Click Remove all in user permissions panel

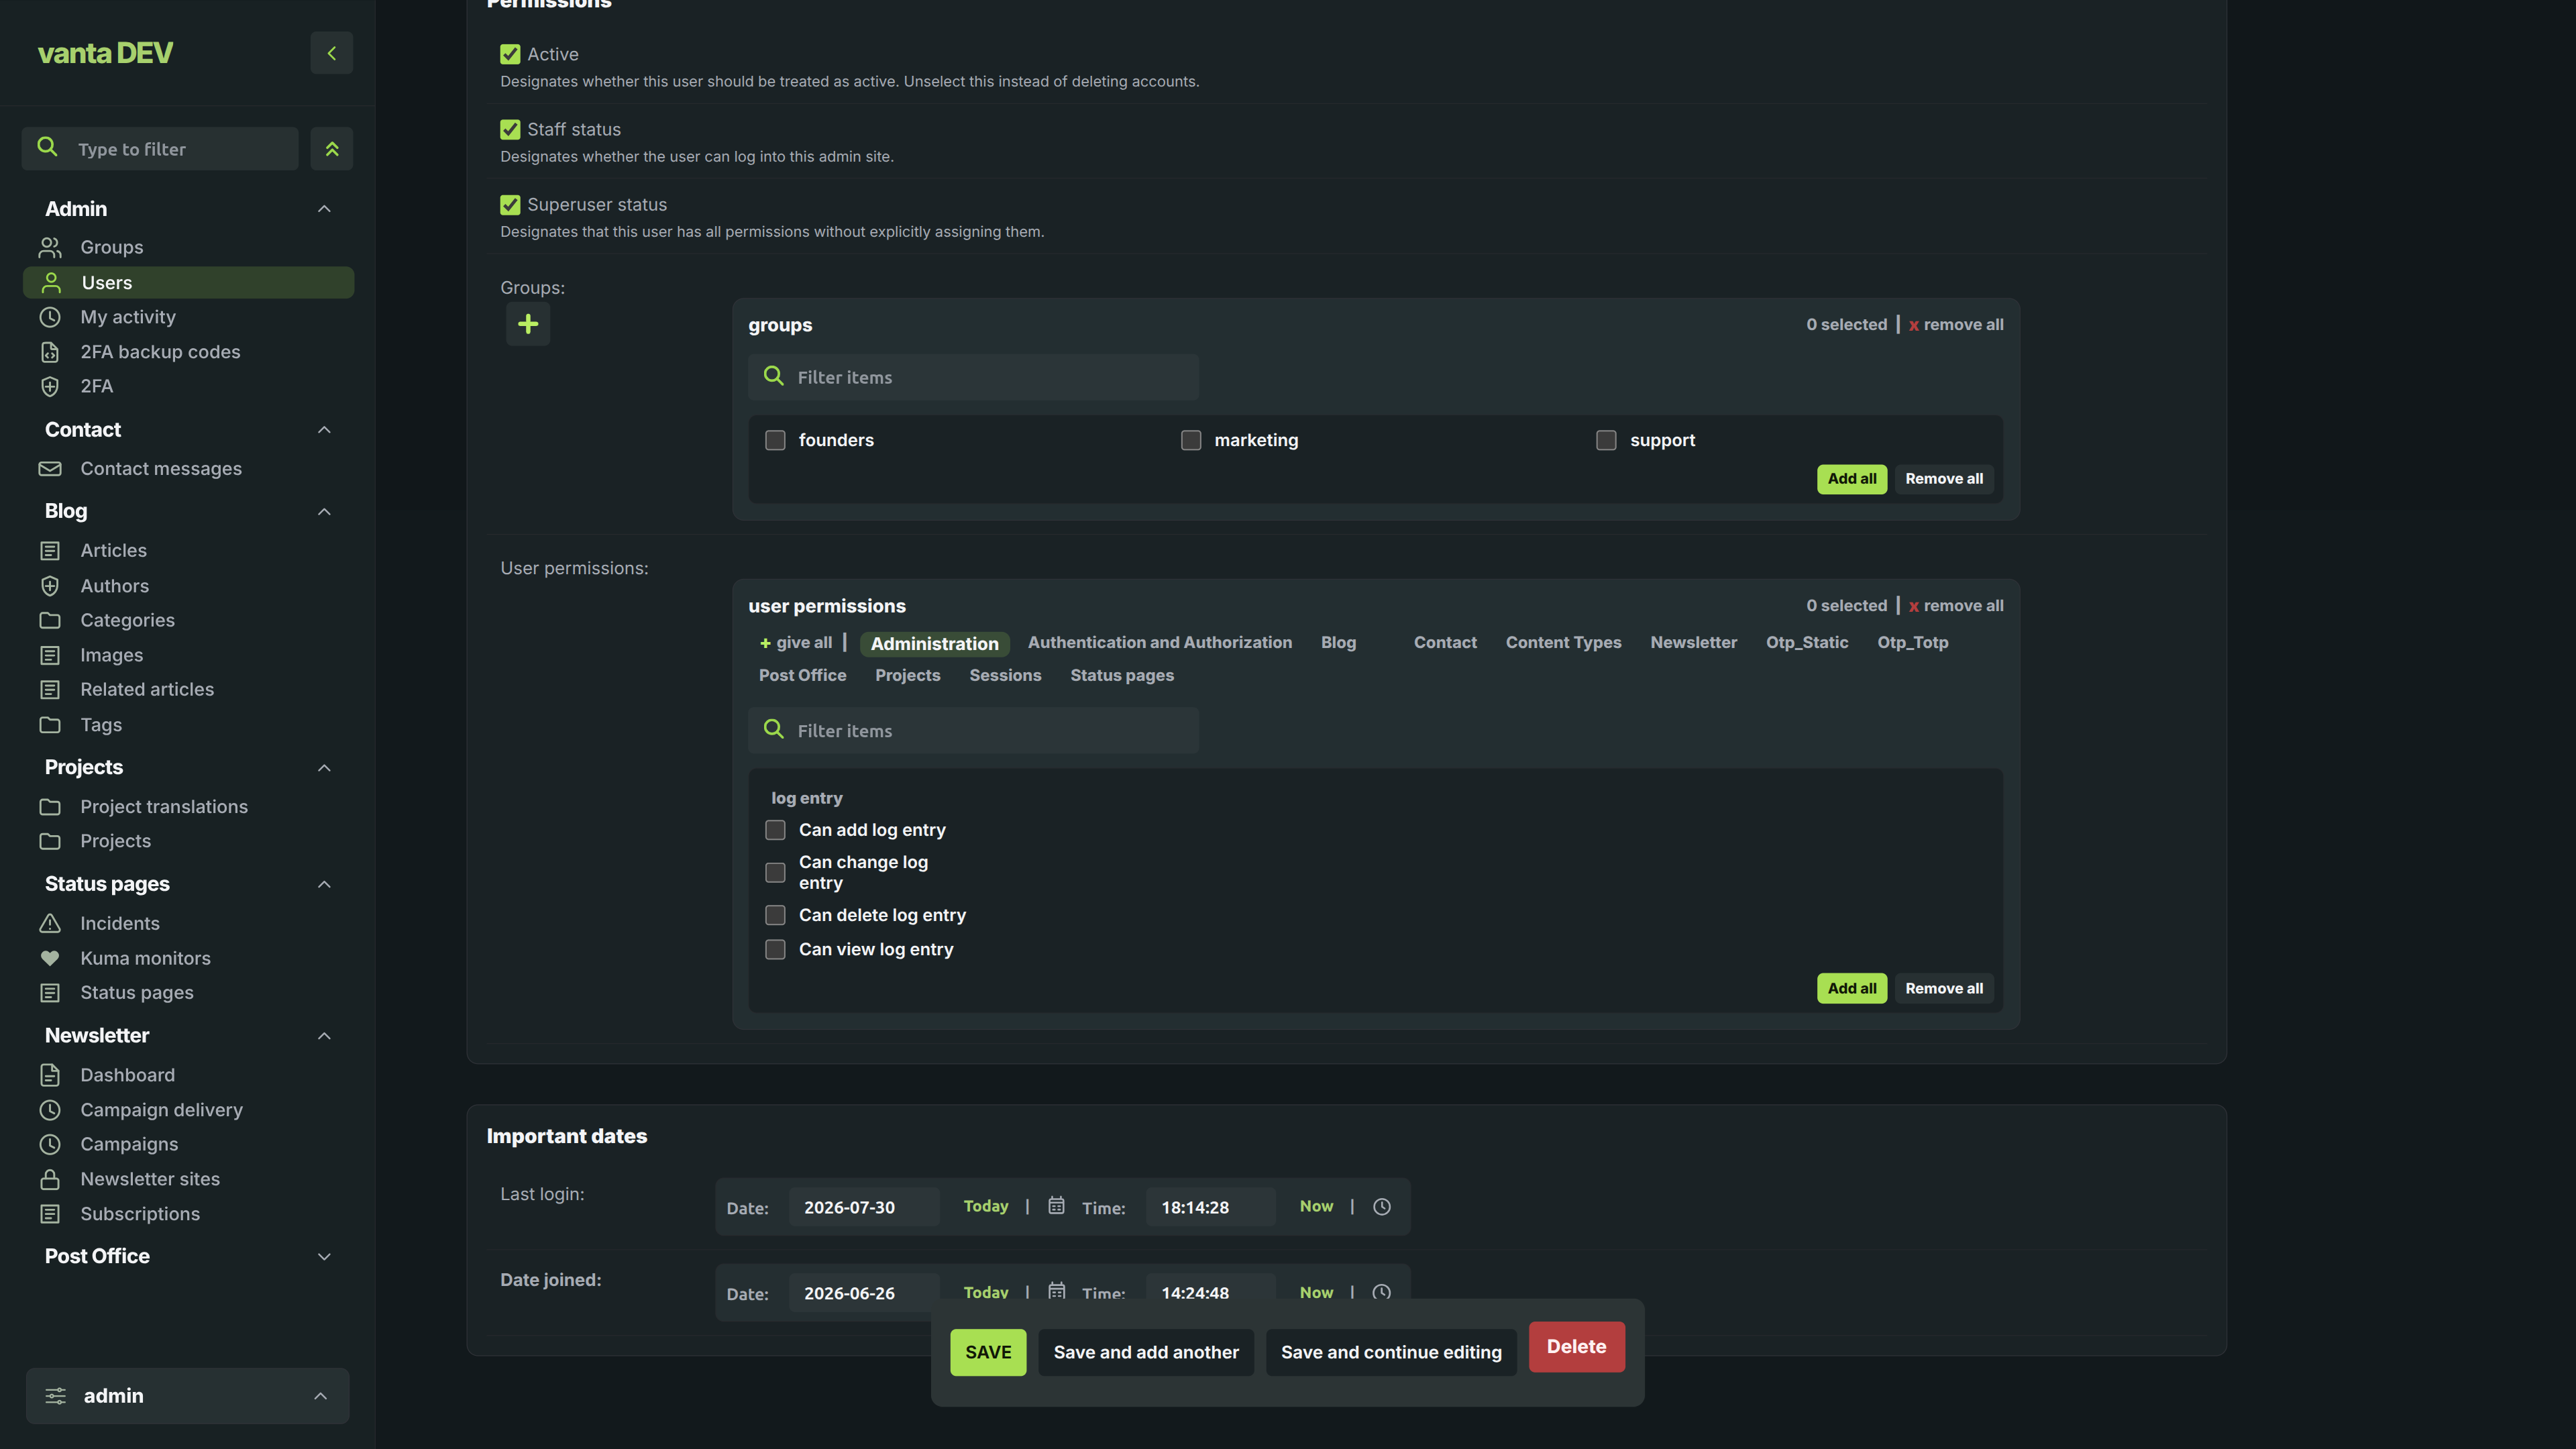(1943, 988)
